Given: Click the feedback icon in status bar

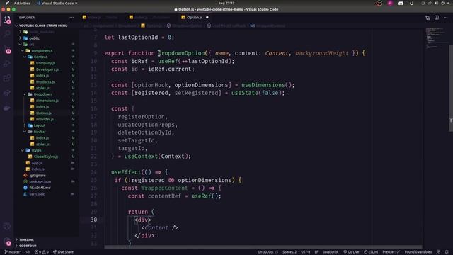Looking at the screenshot, I should tap(438, 252).
